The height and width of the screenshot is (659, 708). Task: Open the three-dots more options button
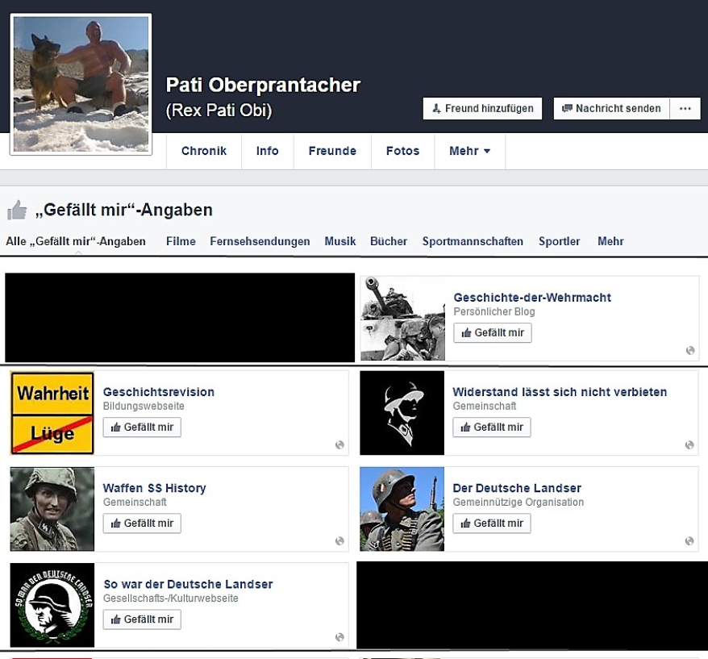[685, 108]
